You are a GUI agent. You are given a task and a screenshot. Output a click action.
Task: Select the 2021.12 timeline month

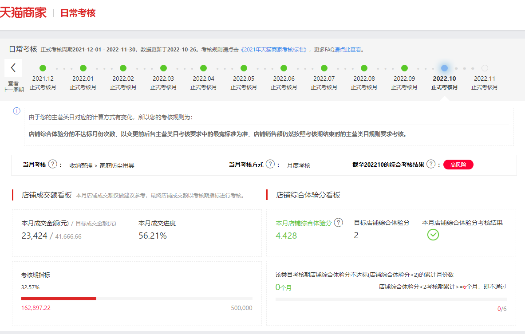pos(43,78)
